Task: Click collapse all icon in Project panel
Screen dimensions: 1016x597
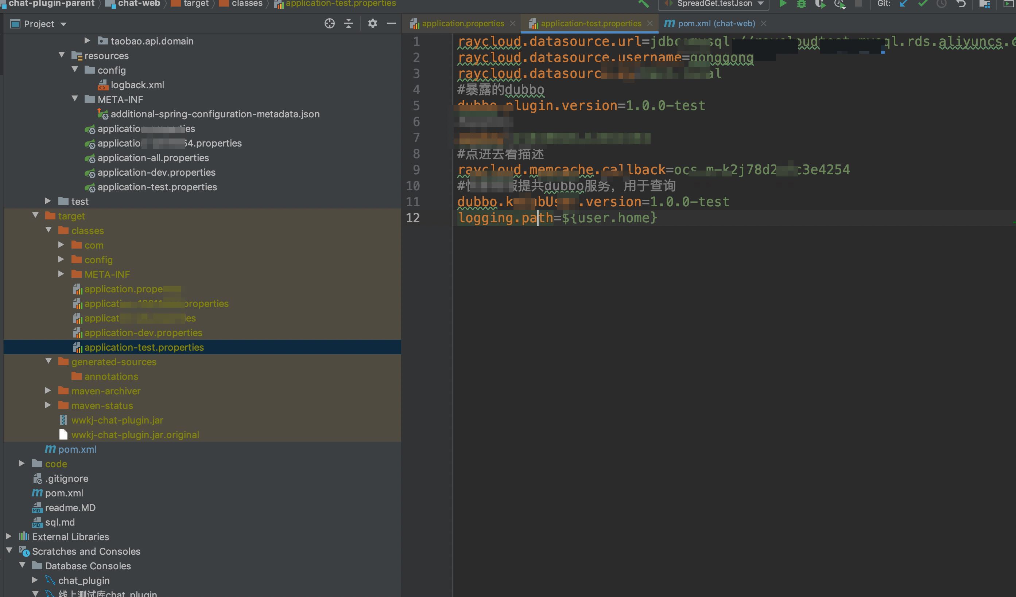Action: (349, 24)
